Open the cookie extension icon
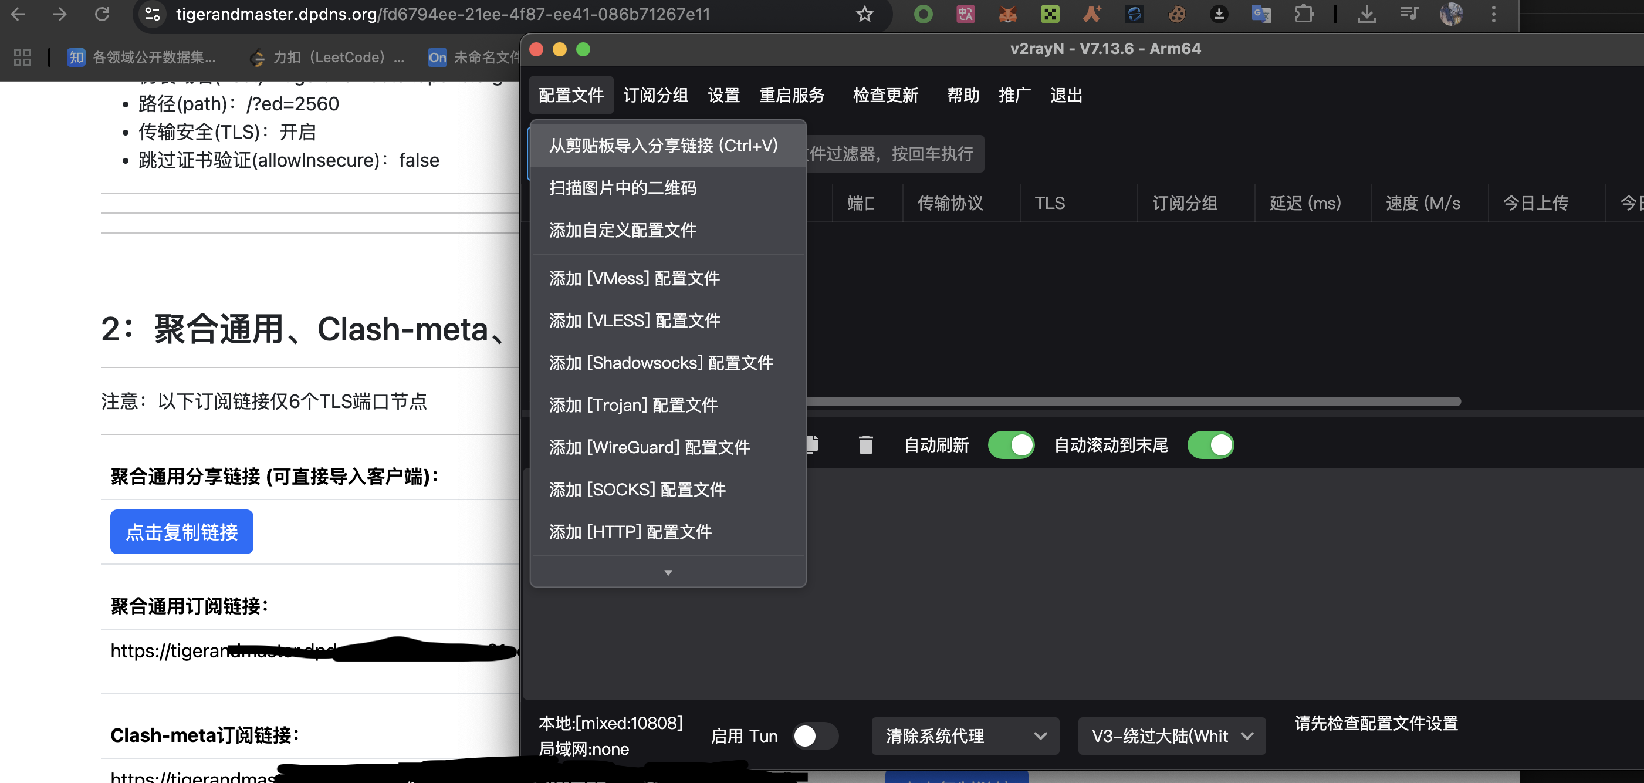 coord(1176,14)
